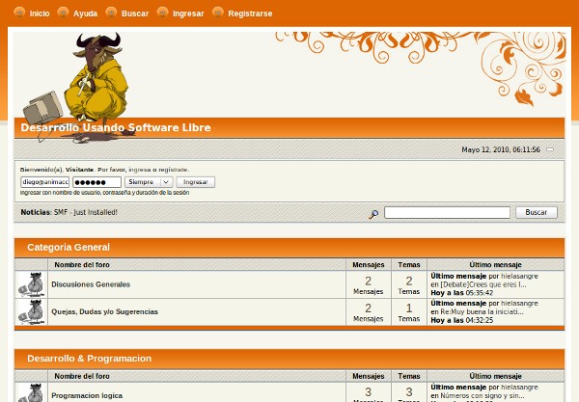
Task: Click the password input field
Action: [96, 182]
